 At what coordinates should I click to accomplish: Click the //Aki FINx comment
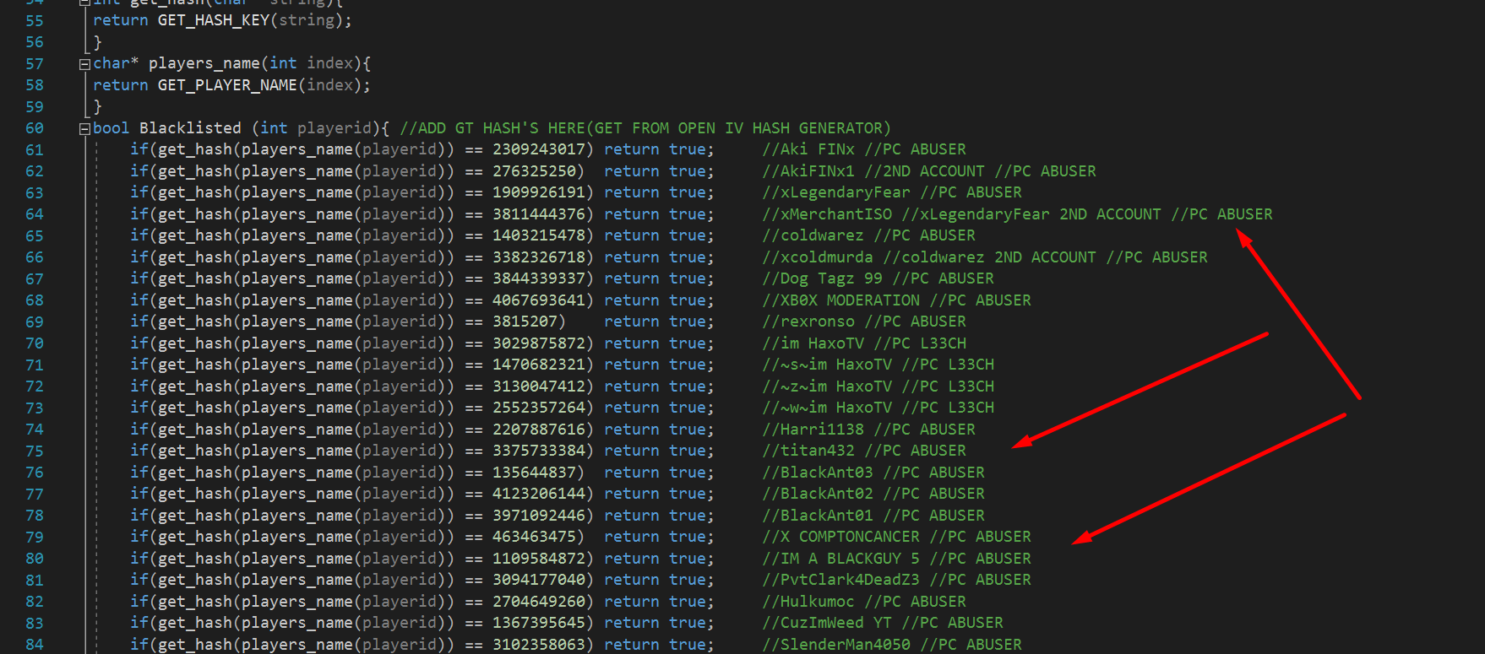coord(808,149)
